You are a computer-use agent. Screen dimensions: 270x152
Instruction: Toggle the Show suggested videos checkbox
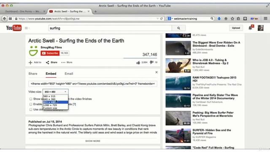(31, 99)
